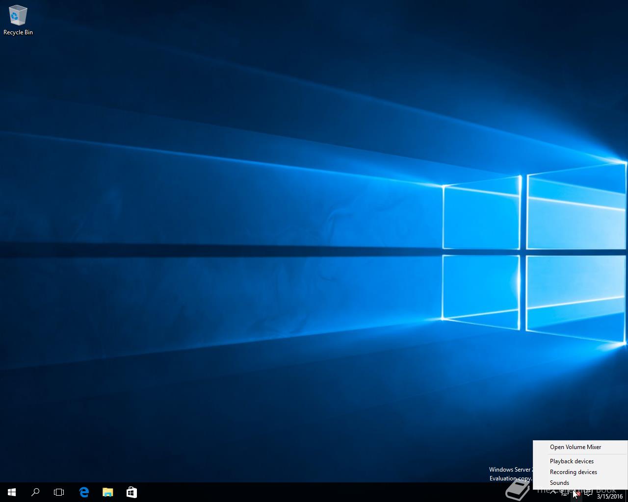Open the Recycle Bin desktop icon
This screenshot has width=628, height=502.
tap(18, 21)
